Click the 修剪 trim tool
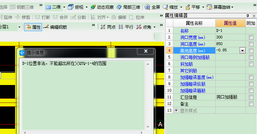 [23, 17]
